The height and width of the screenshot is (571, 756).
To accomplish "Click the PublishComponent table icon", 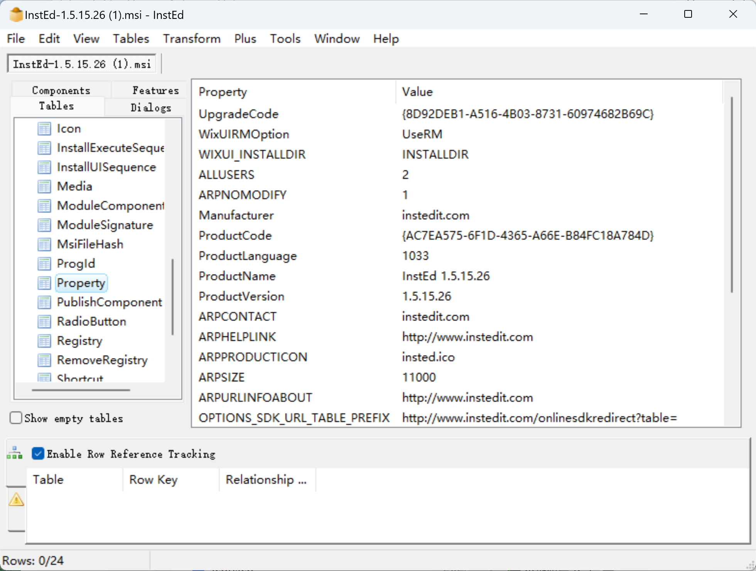I will [44, 302].
